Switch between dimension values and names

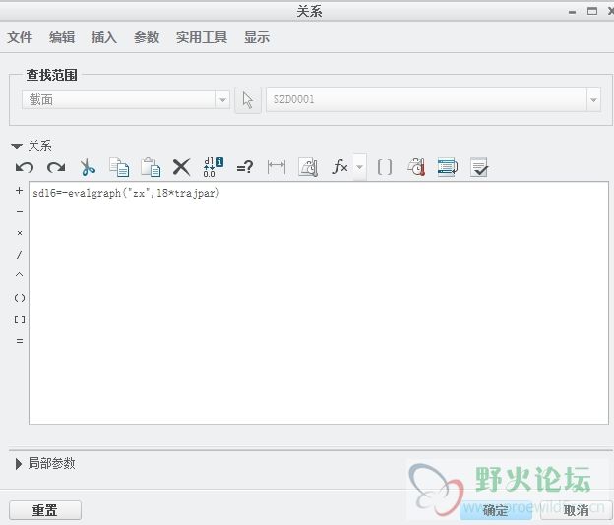coord(213,167)
